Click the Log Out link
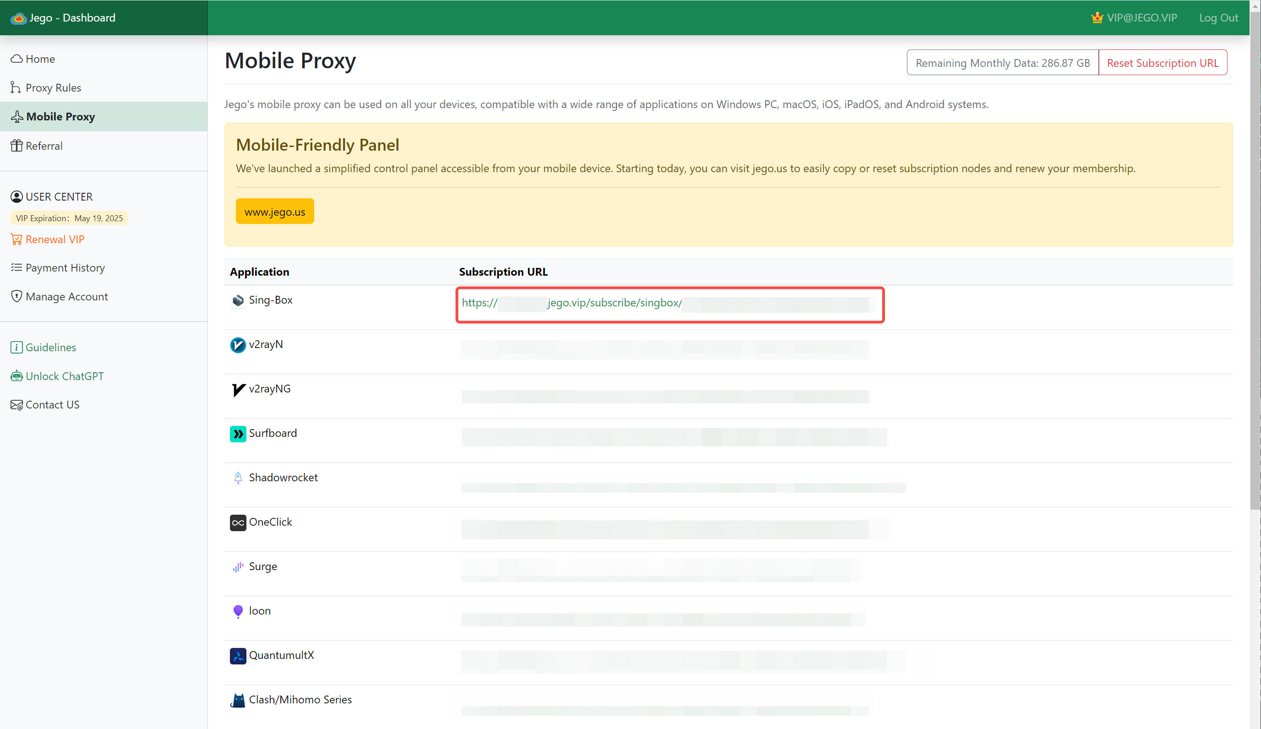Screen dimensions: 1261x729 coord(1218,17)
